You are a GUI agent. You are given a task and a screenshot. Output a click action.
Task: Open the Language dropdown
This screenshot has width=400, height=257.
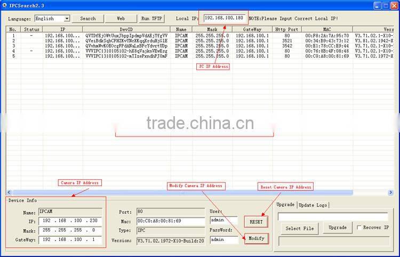click(67, 19)
